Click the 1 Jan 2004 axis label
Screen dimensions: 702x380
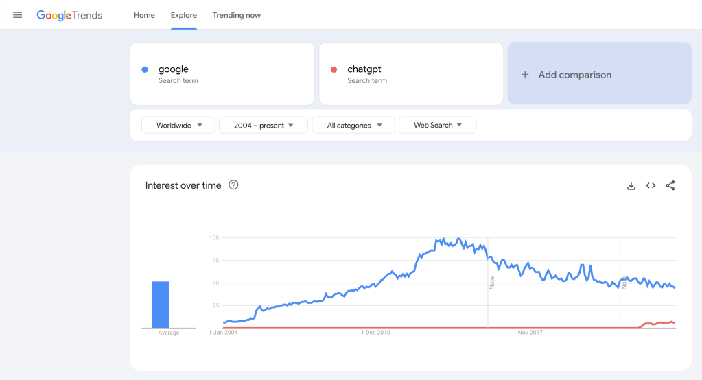[223, 333]
